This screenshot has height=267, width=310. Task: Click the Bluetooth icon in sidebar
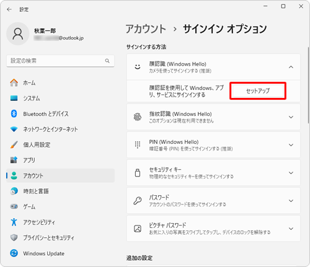(14, 114)
